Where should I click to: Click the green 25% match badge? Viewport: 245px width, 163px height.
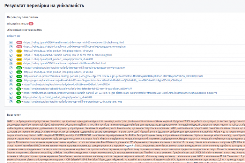point(19,68)
